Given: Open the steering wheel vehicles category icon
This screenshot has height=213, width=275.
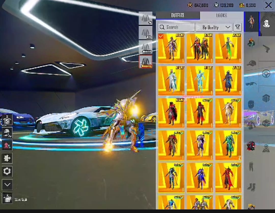Looking at the screenshot, I should [x=266, y=73].
